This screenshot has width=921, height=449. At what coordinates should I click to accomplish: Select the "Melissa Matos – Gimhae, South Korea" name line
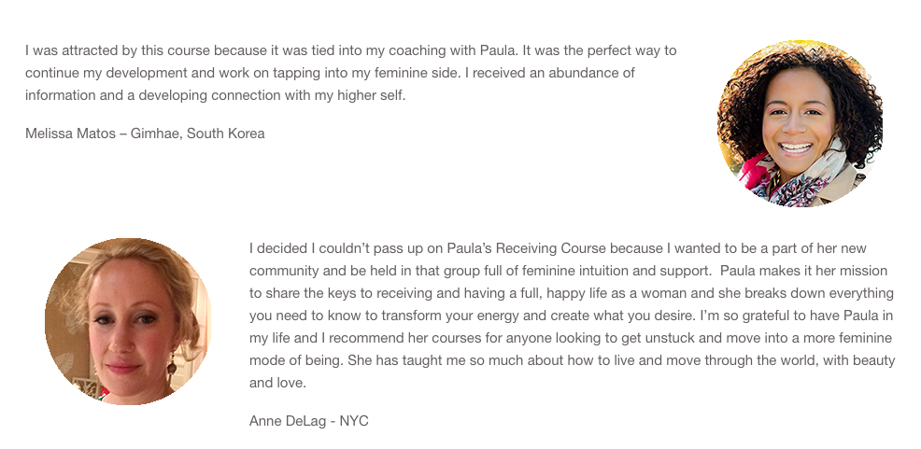click(x=145, y=133)
